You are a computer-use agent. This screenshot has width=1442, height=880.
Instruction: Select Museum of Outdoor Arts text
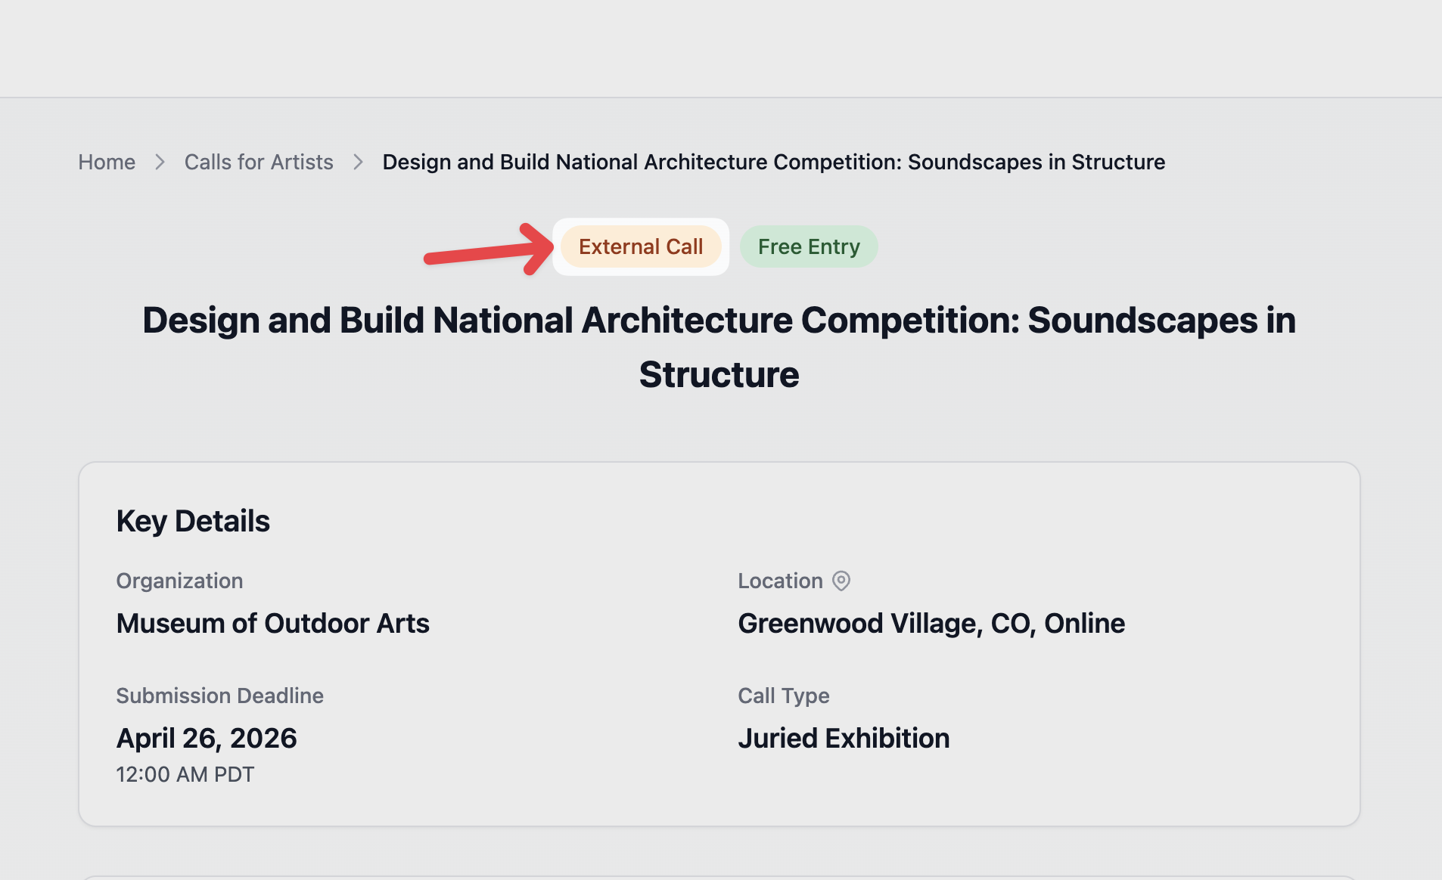click(x=272, y=624)
